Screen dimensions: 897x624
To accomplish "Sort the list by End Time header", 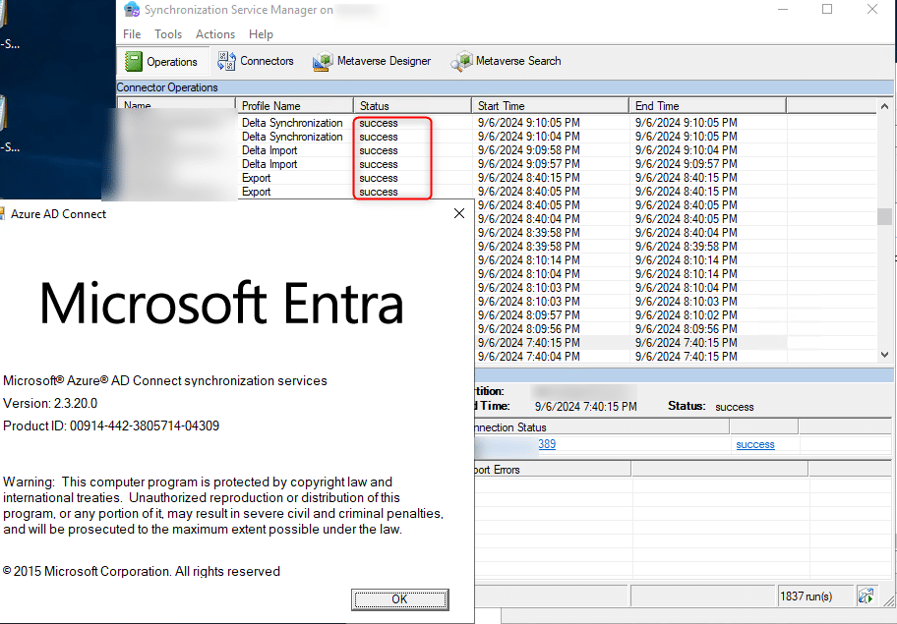I will (708, 106).
